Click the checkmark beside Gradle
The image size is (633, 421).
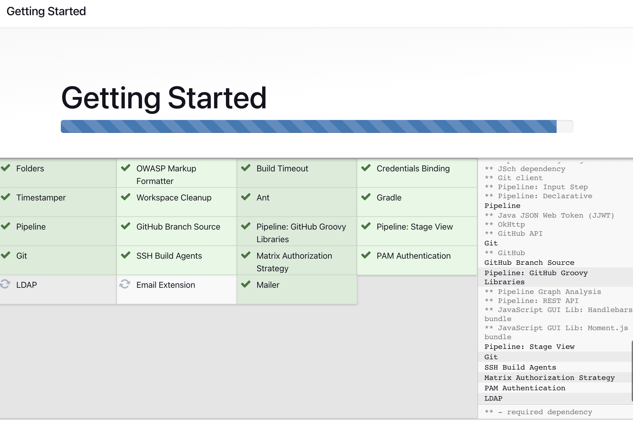click(366, 197)
